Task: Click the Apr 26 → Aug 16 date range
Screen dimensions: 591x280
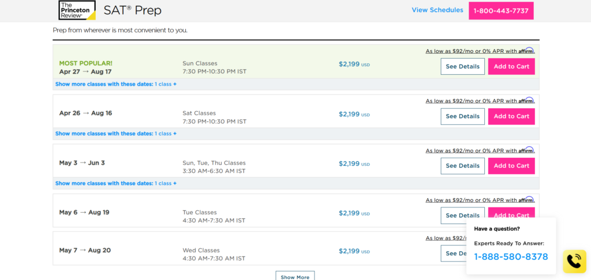Action: tap(85, 113)
